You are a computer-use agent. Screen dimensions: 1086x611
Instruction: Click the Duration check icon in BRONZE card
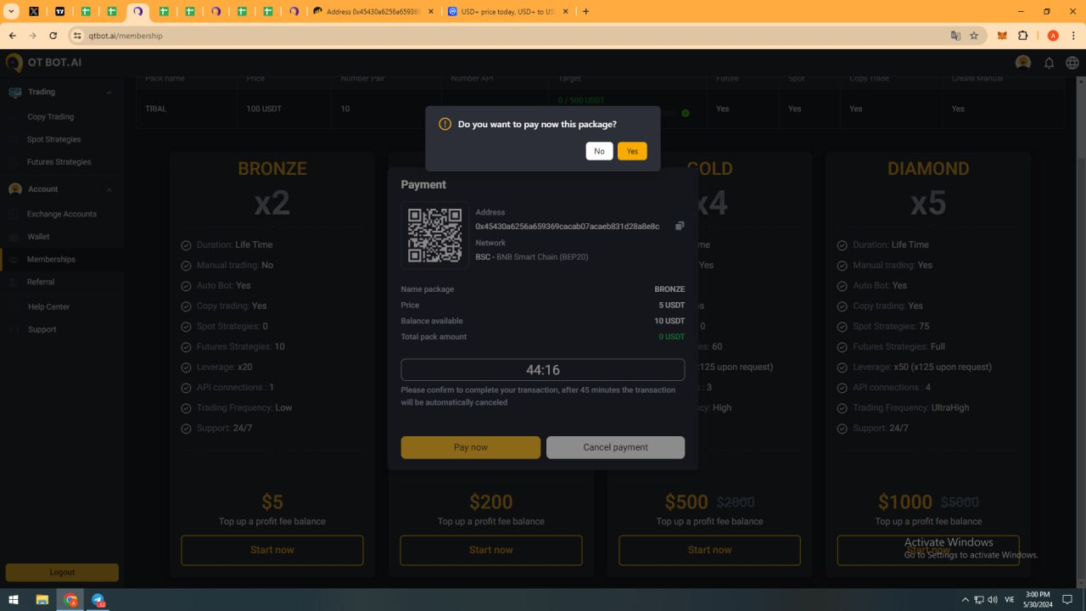187,245
